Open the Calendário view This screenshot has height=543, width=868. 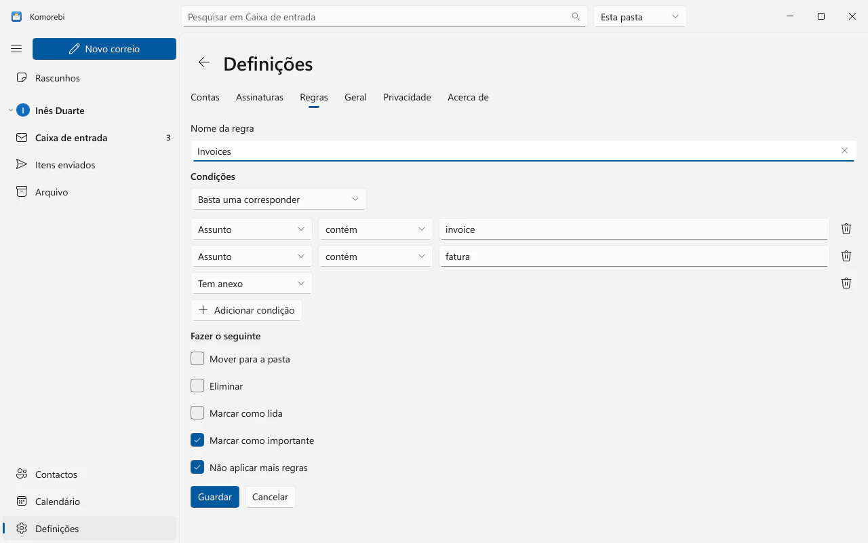coord(90,502)
